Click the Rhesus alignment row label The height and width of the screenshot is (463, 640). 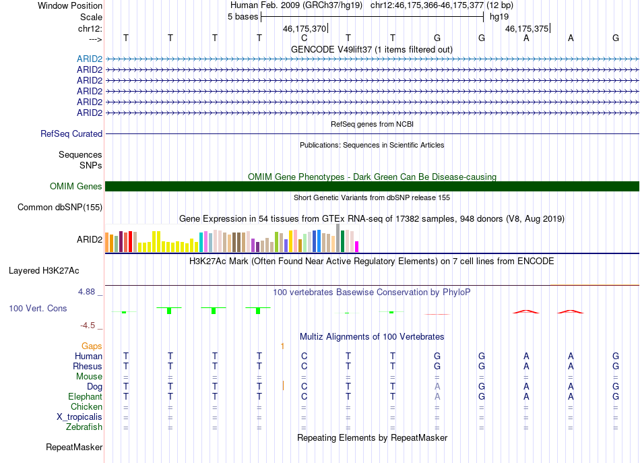88,366
